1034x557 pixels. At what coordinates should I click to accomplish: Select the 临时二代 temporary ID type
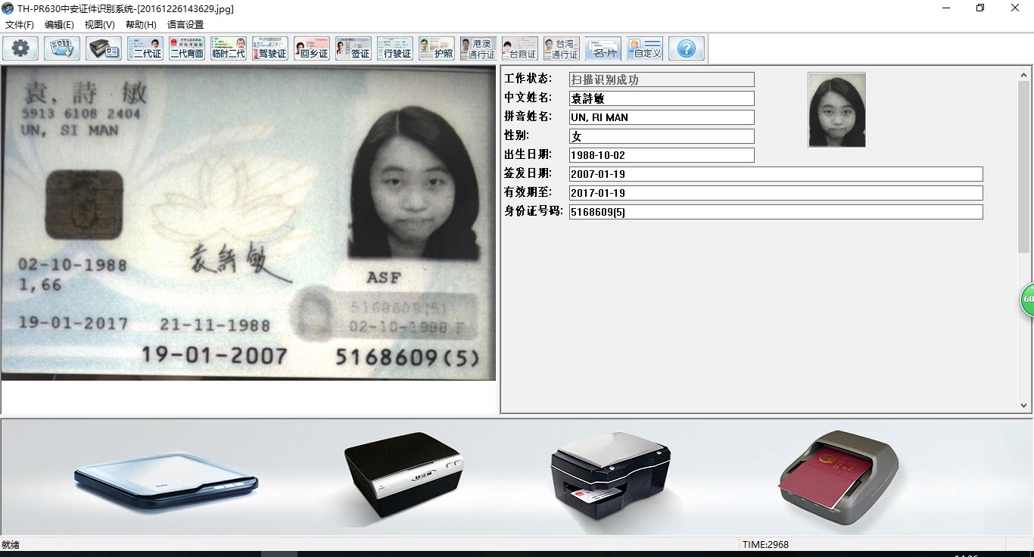click(229, 48)
